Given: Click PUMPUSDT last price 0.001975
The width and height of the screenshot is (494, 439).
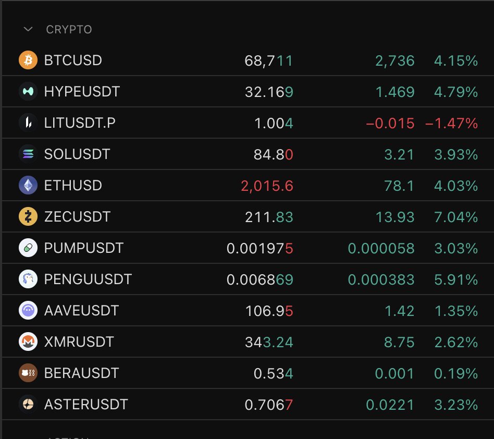Looking at the screenshot, I should click(260, 248).
